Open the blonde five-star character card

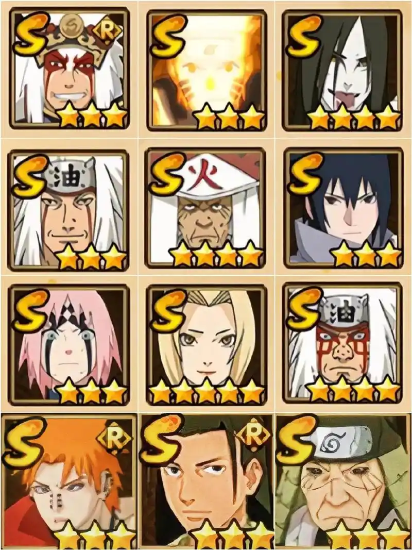207,345
